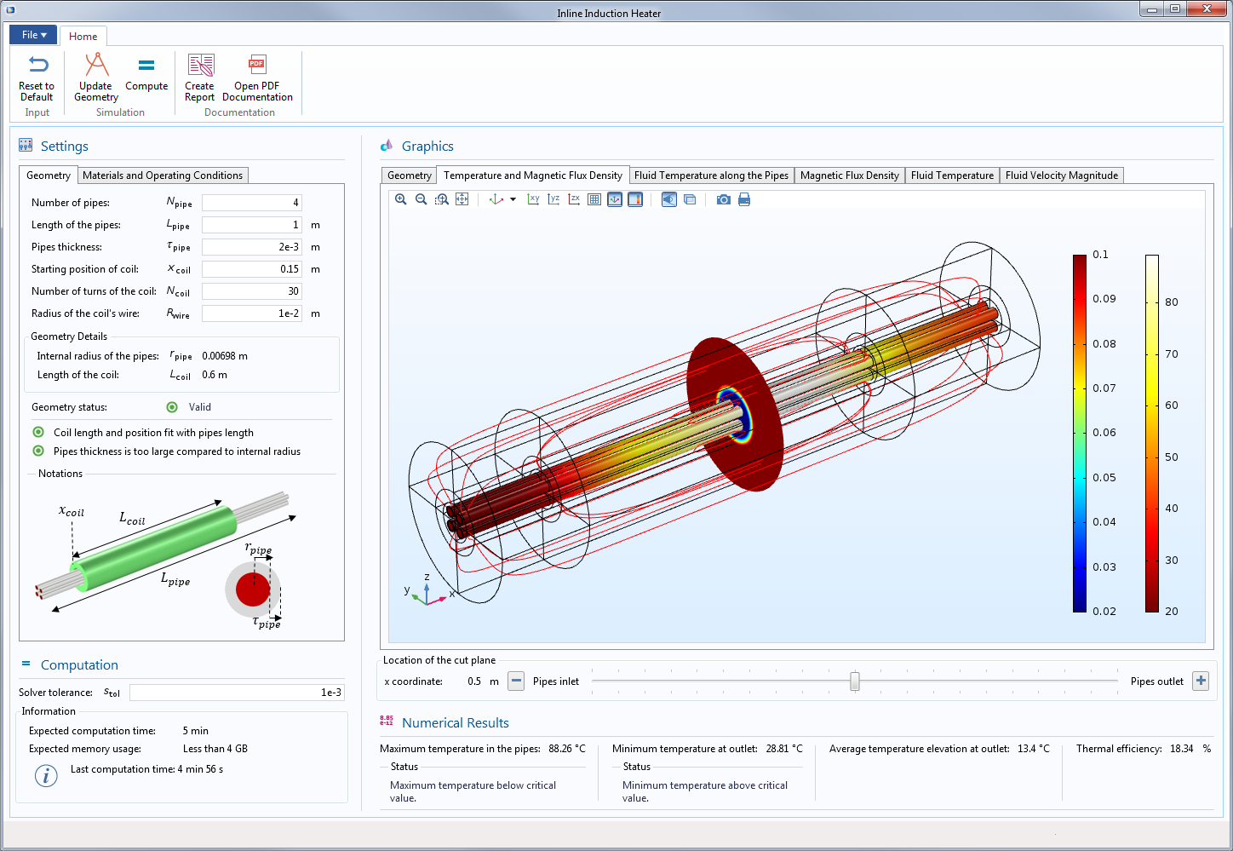The image size is (1233, 851).
Task: Switch to the XY view
Action: (533, 199)
